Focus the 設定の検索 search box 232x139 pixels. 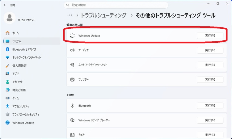click(116, 5)
